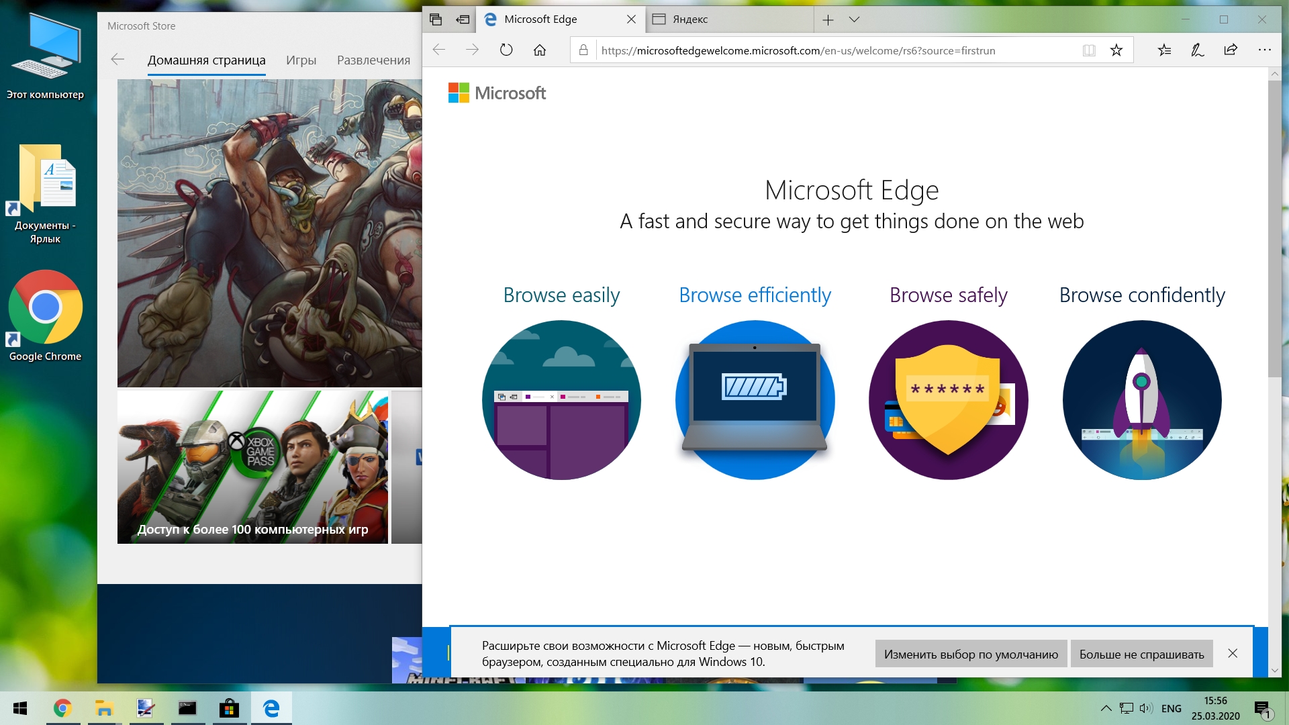Click the Add notes pen icon

click(x=1198, y=50)
